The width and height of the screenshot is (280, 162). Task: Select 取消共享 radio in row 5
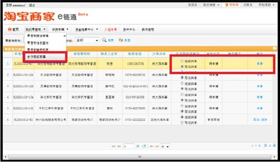pyautogui.click(x=182, y=111)
